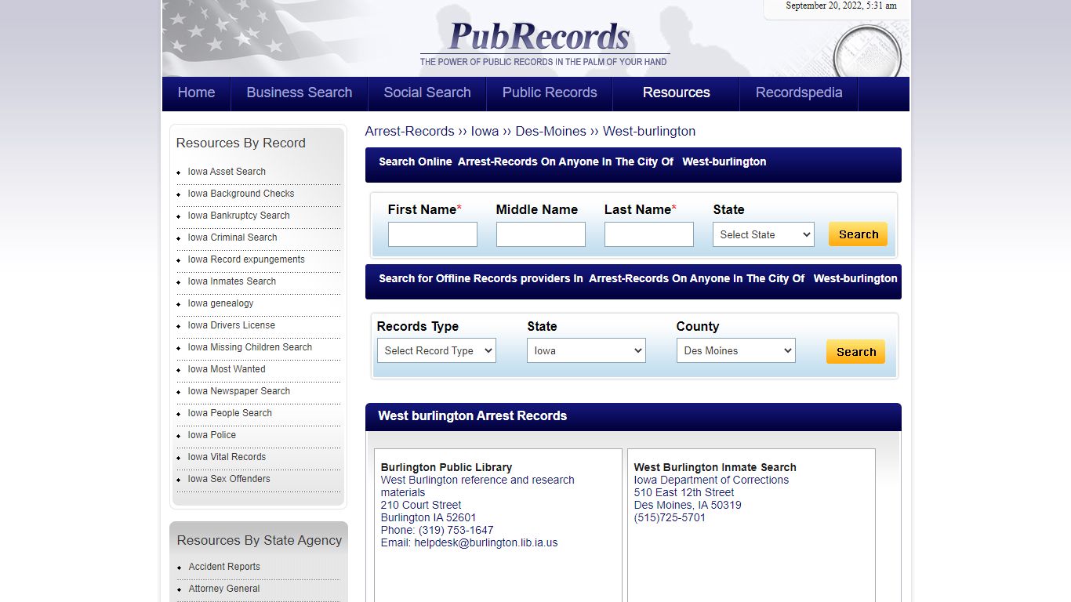
Task: Follow the Iowa breadcrumb link
Action: (x=485, y=132)
